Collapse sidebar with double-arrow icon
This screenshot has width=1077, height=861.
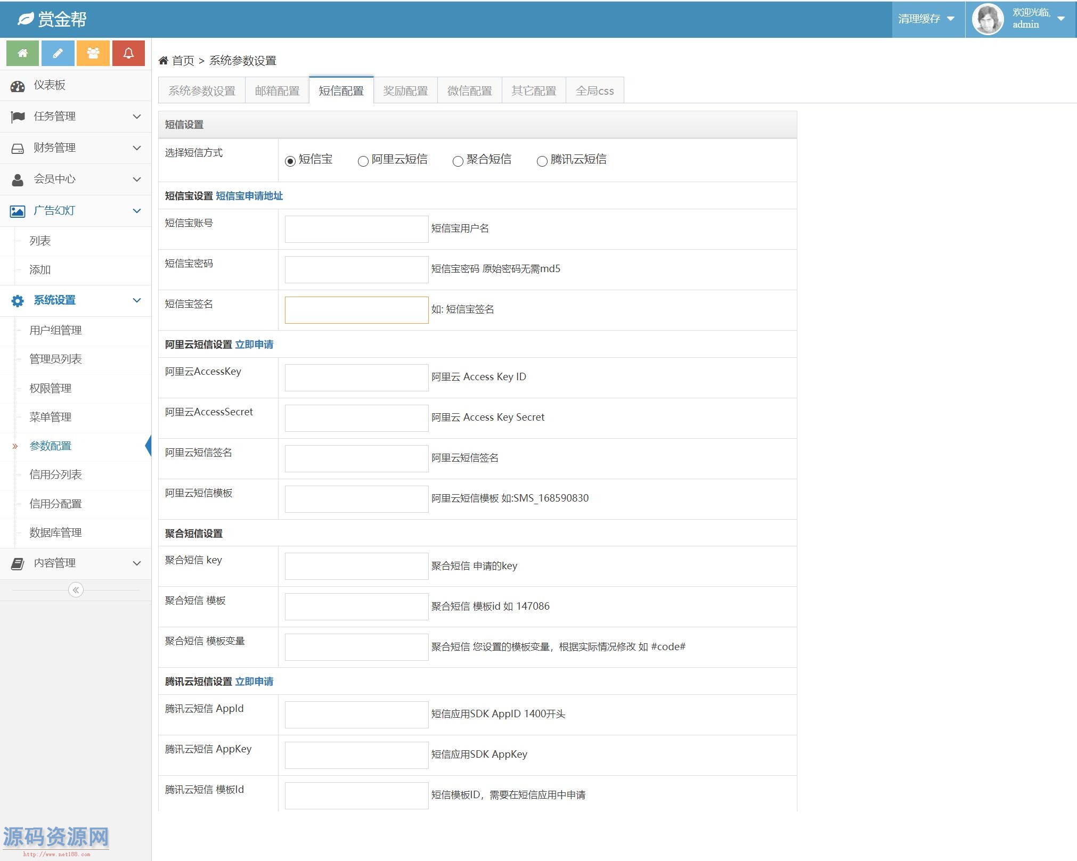tap(76, 590)
